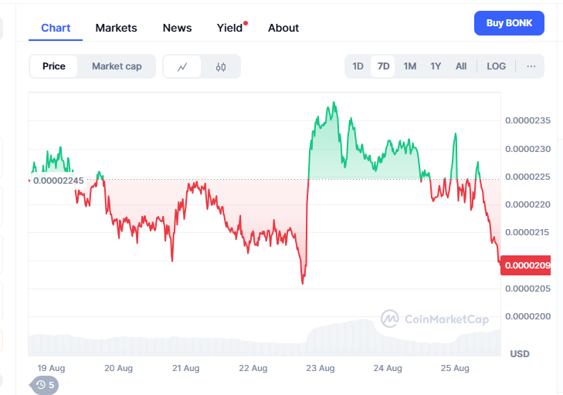Click the 23 Aug date marker
Image resolution: width=563 pixels, height=395 pixels.
coord(321,368)
